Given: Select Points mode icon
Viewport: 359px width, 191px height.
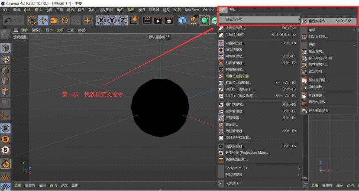Looking at the screenshot, I should tap(5, 70).
